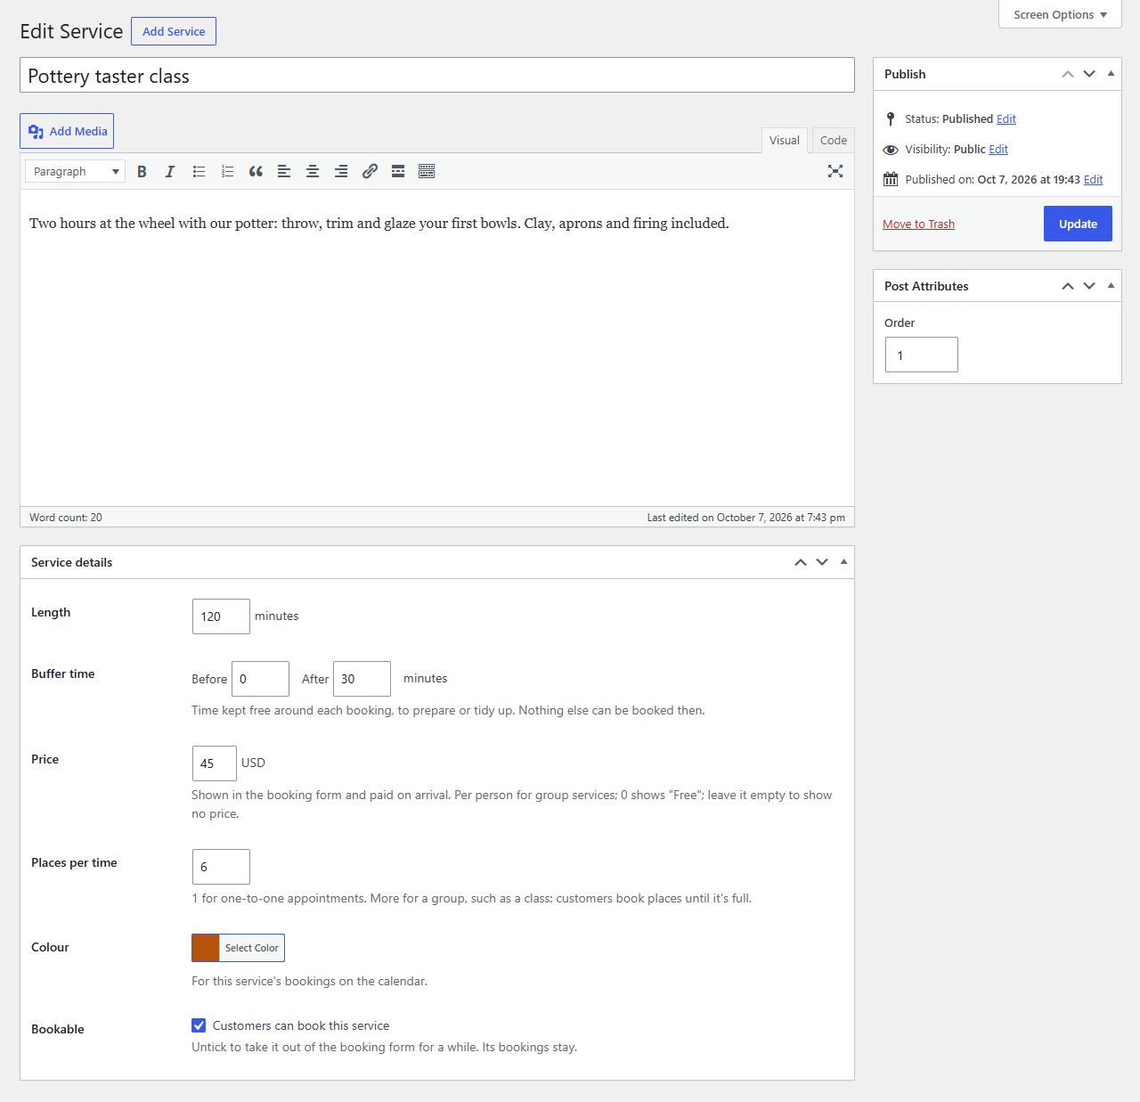
Task: Open the Paragraph format dropdown
Action: [x=75, y=171]
